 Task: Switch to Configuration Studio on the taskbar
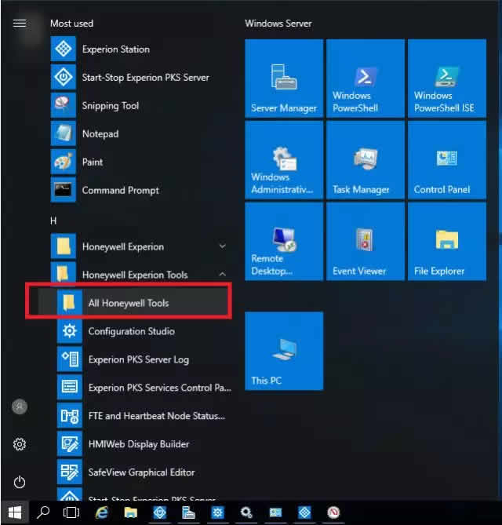(x=217, y=512)
